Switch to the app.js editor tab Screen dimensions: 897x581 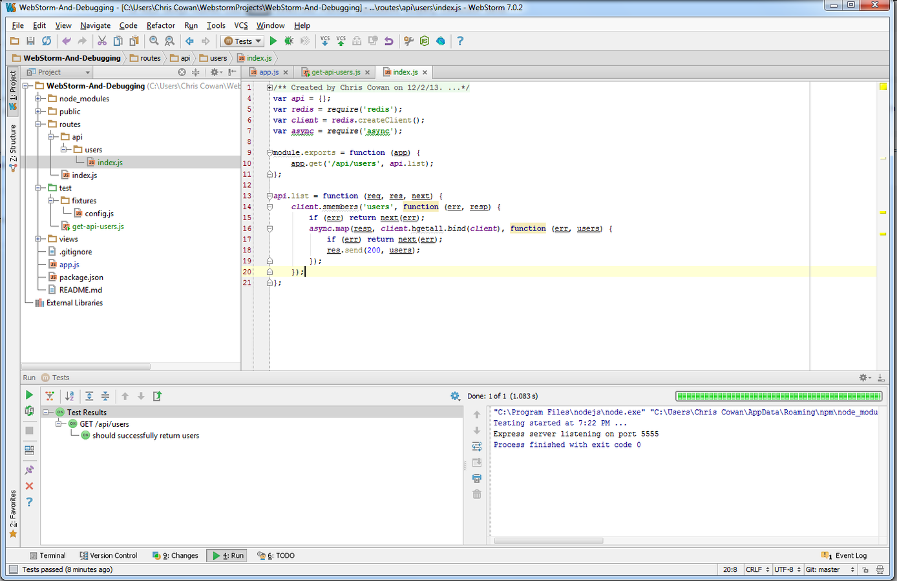click(x=269, y=72)
